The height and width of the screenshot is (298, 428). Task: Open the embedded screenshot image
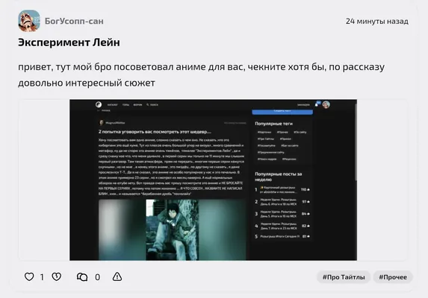pyautogui.click(x=213, y=180)
